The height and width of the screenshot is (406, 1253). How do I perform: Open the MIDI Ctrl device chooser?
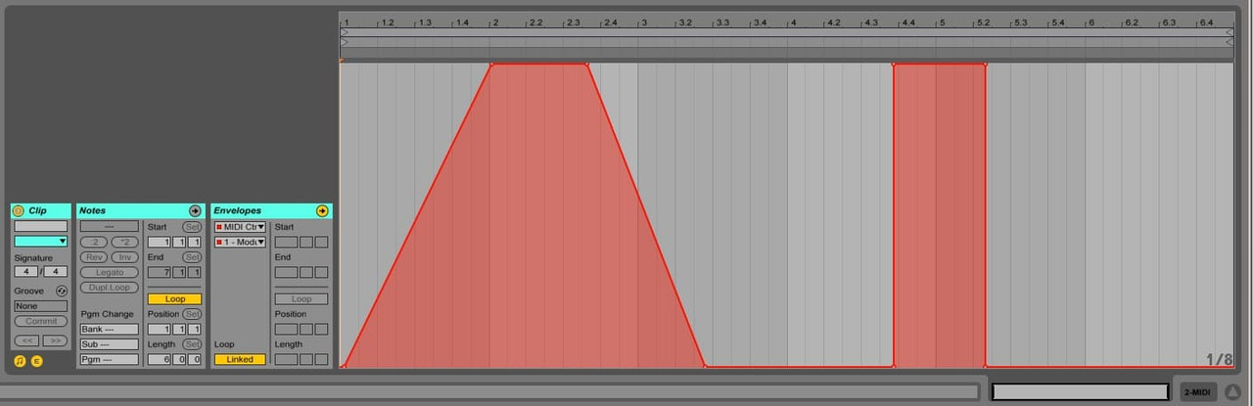pyautogui.click(x=240, y=227)
